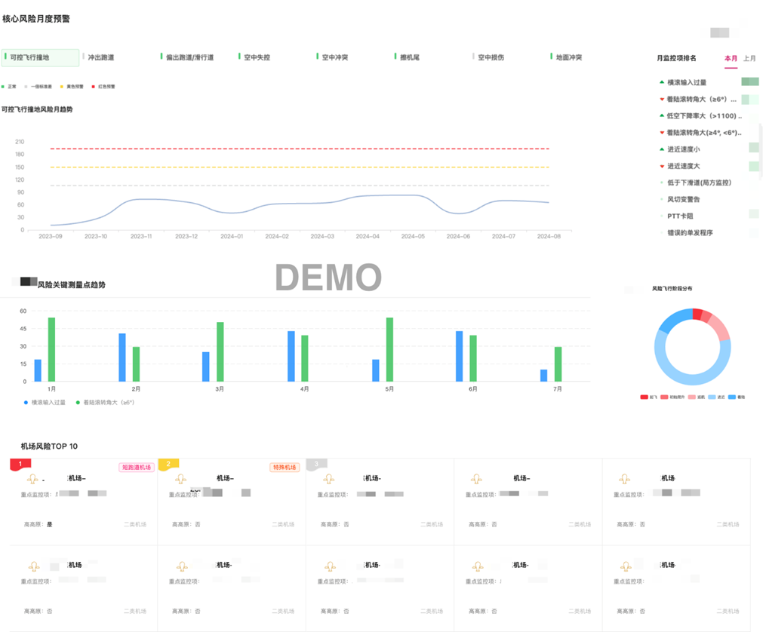766x632 pixels.
Task: Click the 特殊机场 tag on the second card
Action: [x=285, y=468]
